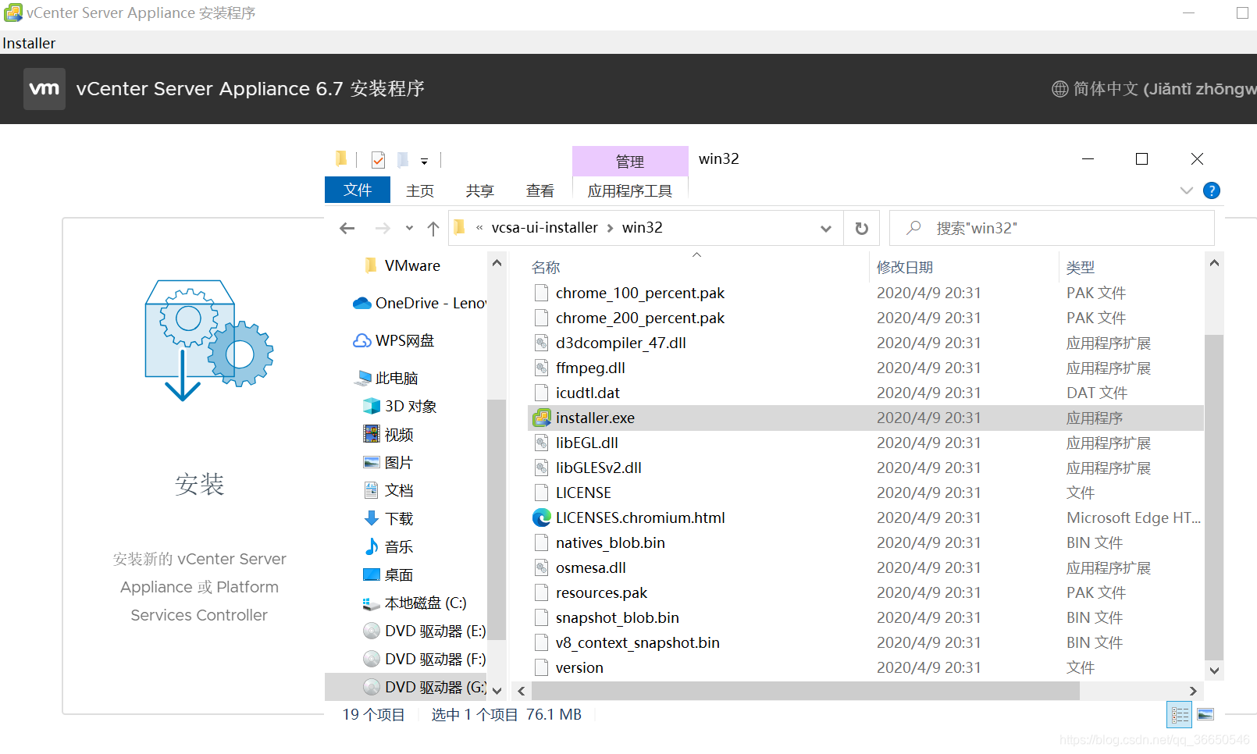Click the DVD 驱动器 (F:) disc icon
The image size is (1257, 754).
point(372,659)
